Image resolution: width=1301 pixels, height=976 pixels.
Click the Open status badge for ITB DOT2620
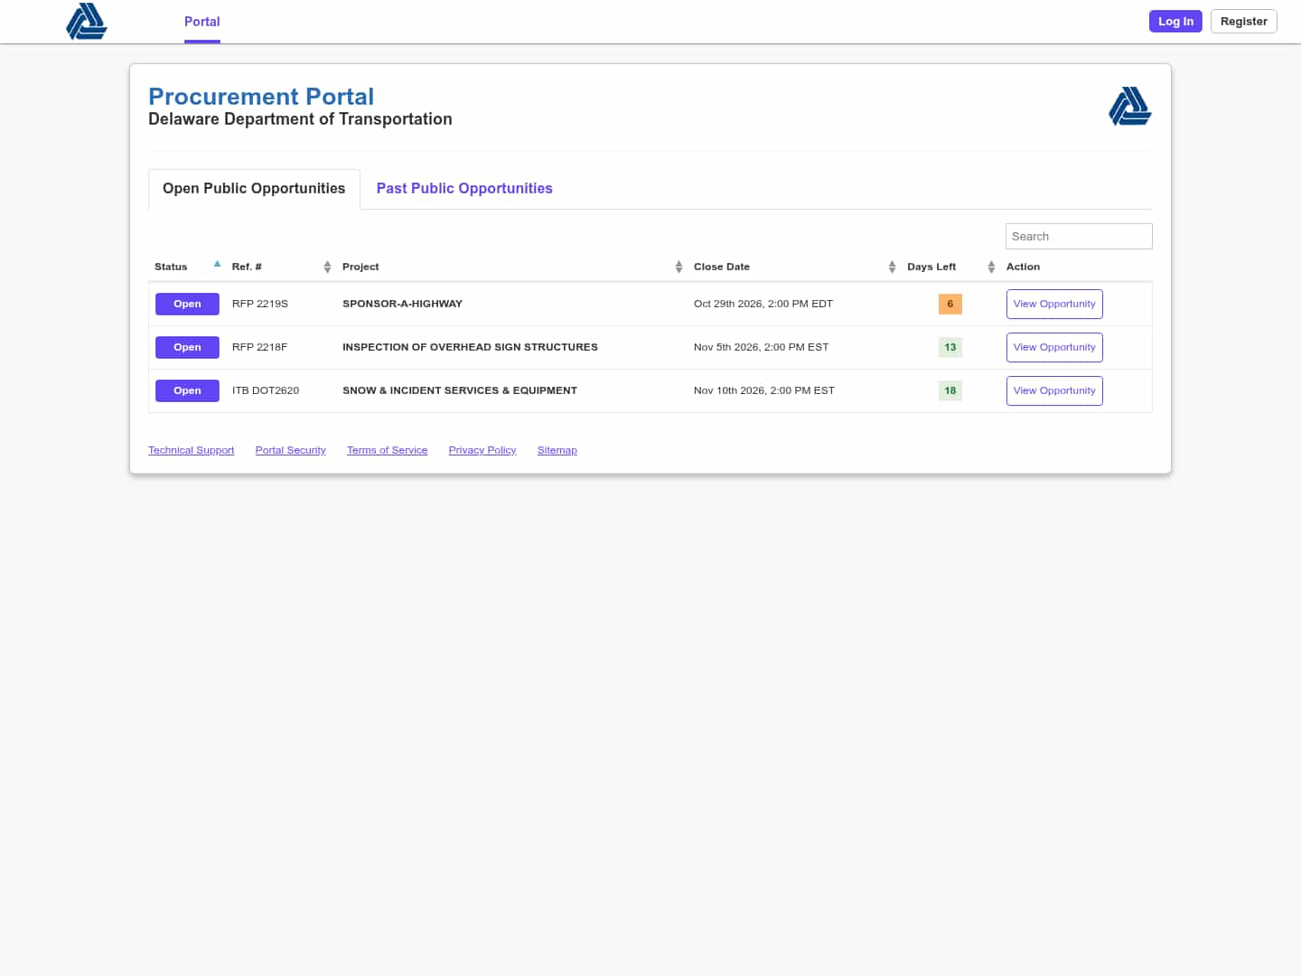[187, 391]
